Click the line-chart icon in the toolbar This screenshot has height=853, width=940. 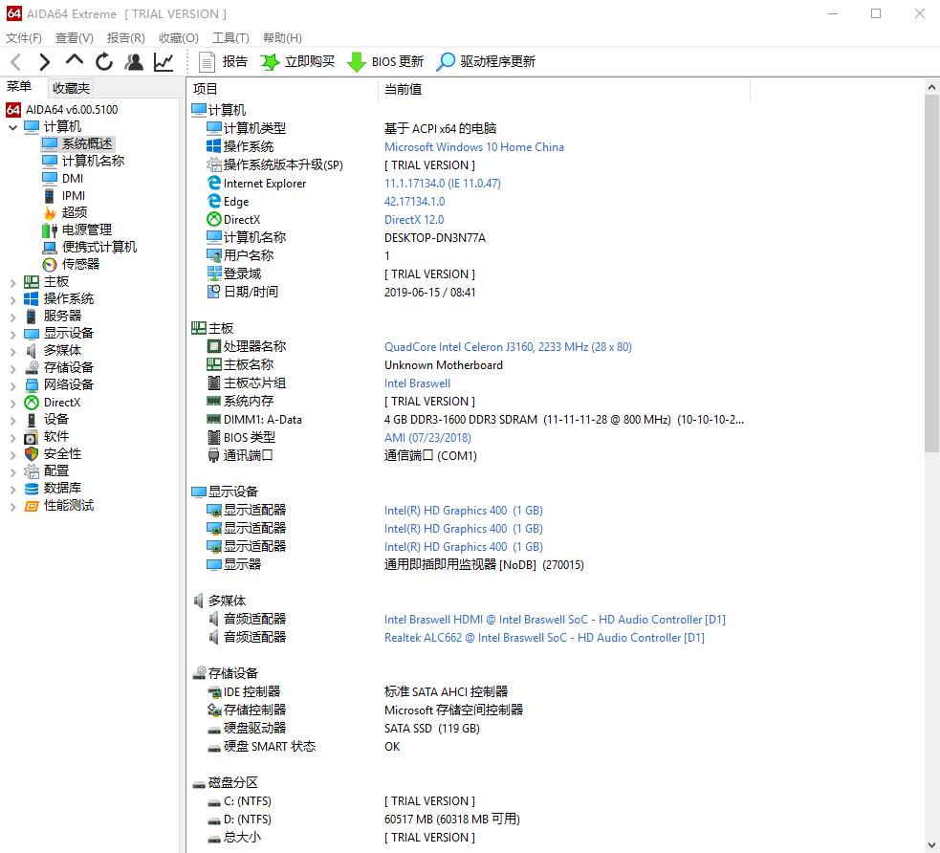[164, 61]
